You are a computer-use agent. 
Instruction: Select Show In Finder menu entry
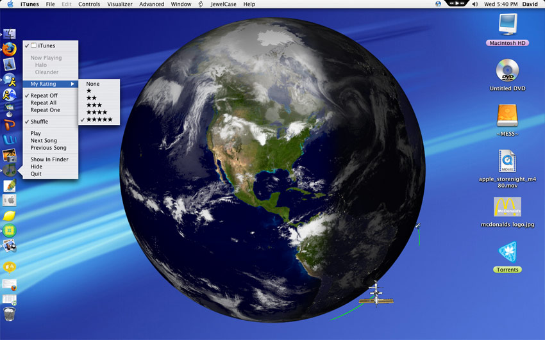(51, 159)
